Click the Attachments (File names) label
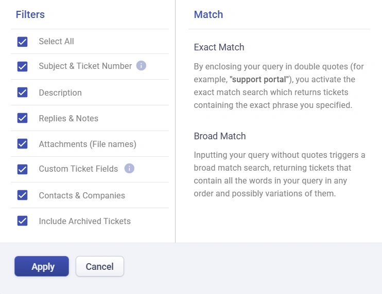This screenshot has width=382, height=294. point(88,144)
